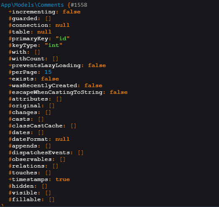This screenshot has height=207, width=219.
Task: Select the wasRecentlyCreated property name
Action: click(x=44, y=85)
